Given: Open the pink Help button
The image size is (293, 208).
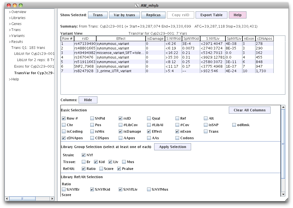Looking at the screenshot, I should click(x=237, y=15).
